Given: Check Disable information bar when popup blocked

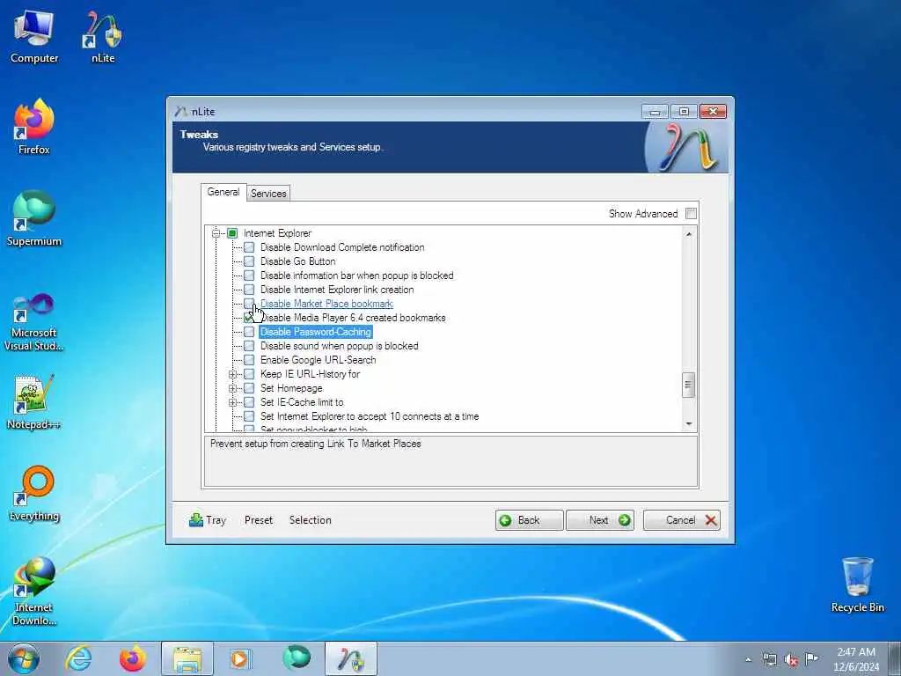Looking at the screenshot, I should [249, 276].
